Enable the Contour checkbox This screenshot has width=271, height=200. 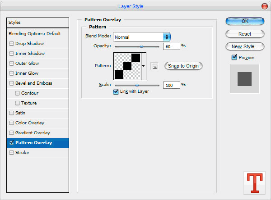[x=17, y=93]
